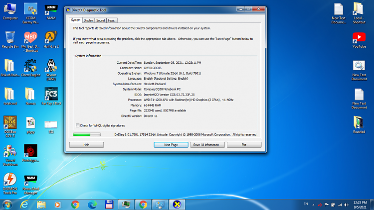Select the System tab
This screenshot has height=210, width=374.
pyautogui.click(x=76, y=20)
